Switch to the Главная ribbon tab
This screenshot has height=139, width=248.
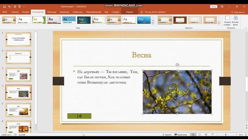pyautogui.click(x=15, y=12)
